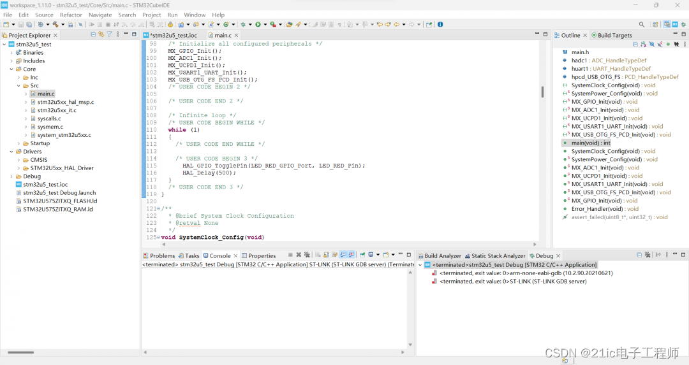Click Project Explorer horizontal scrollbar thumb

pyautogui.click(x=20, y=352)
